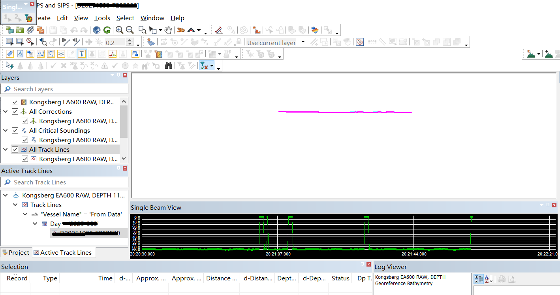The height and width of the screenshot is (295, 560).
Task: Uncheck the All Corrections layer checkbox
Action: [15, 111]
